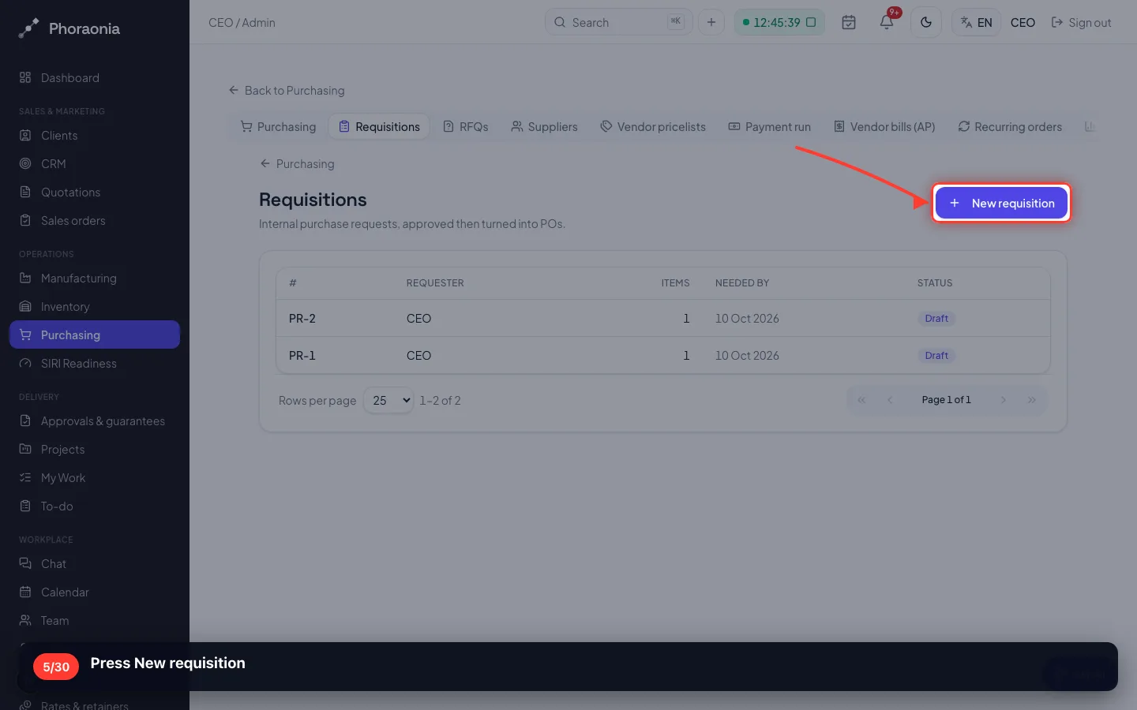Go to next page of requisitions
1137x710 pixels.
click(x=1004, y=400)
